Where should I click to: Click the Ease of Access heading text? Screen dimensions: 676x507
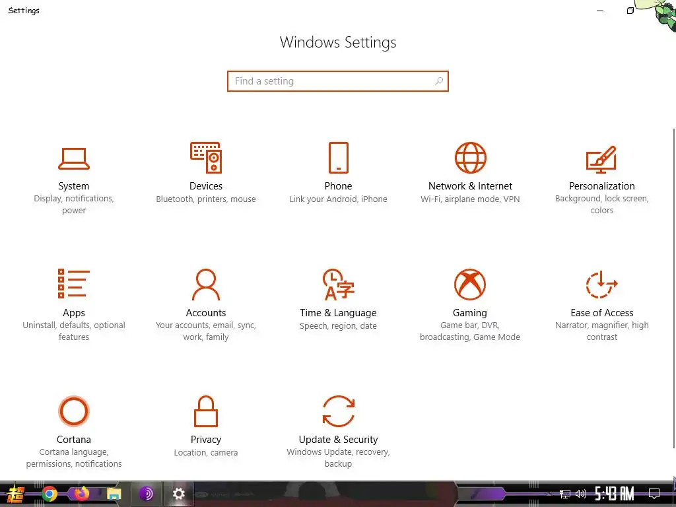tap(602, 312)
